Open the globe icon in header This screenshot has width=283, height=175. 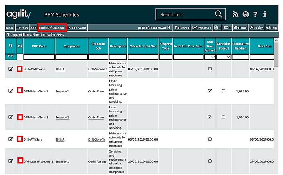point(246,14)
